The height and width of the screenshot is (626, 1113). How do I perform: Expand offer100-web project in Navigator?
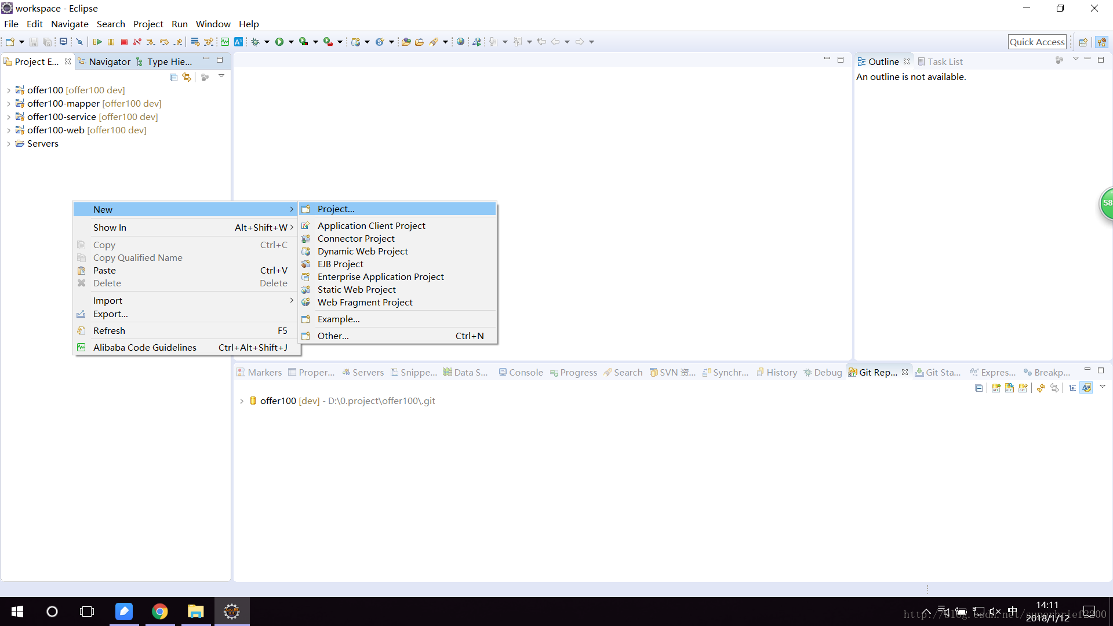point(8,130)
